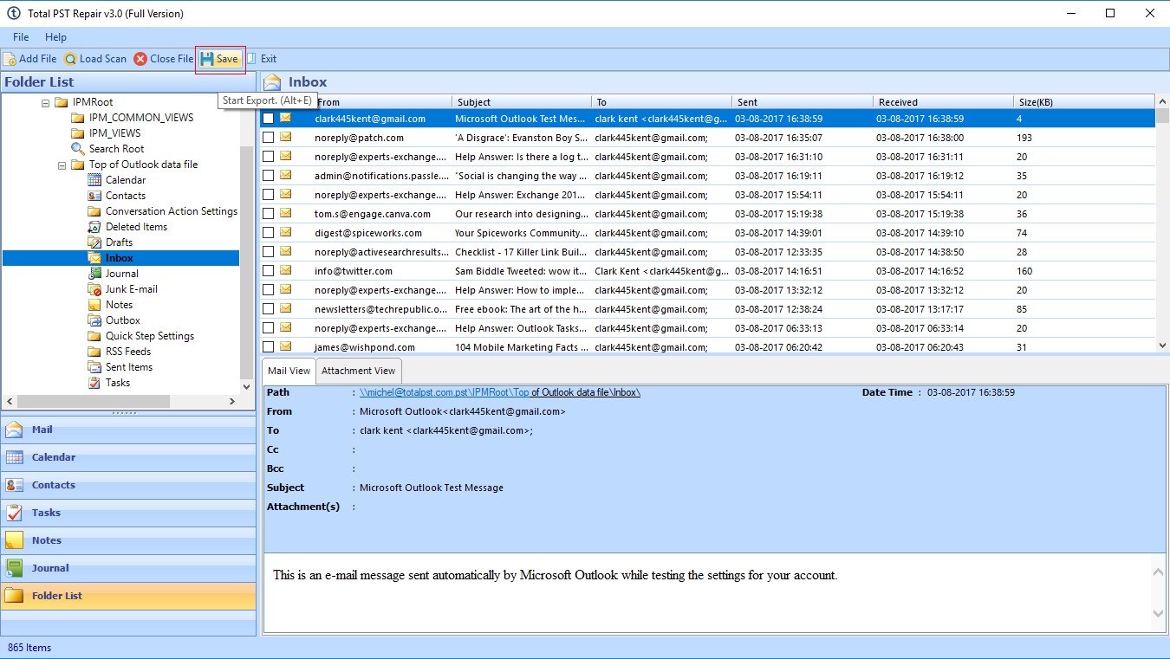
Task: Open the Contacts navigation pane
Action: pos(128,485)
